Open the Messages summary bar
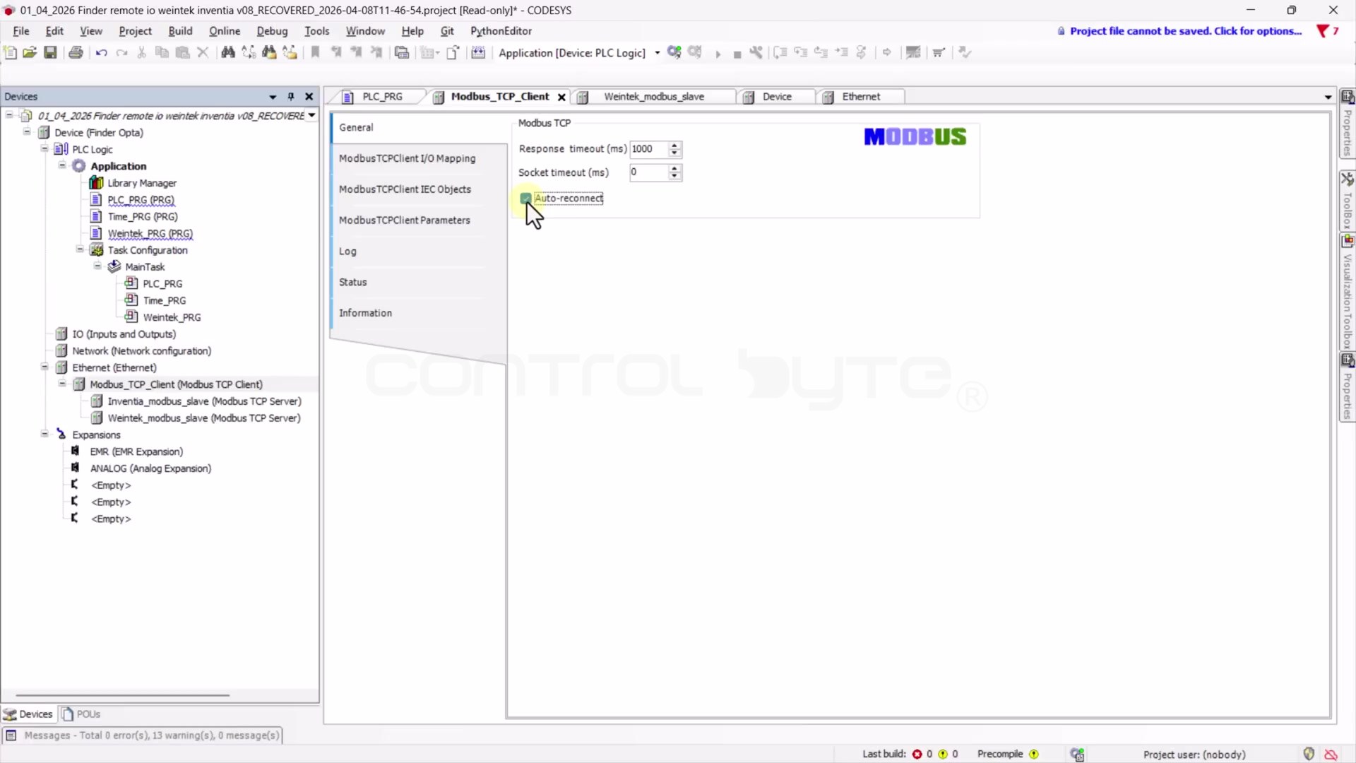Screen dimensions: 1356x763 (143, 735)
